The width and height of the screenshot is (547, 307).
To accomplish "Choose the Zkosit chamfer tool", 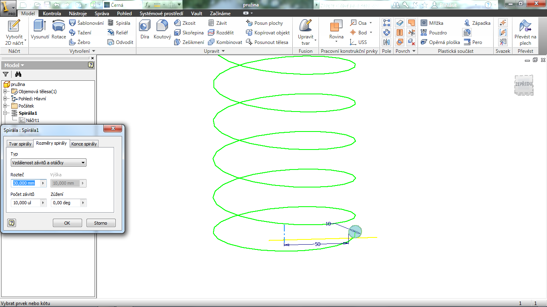I will click(185, 23).
